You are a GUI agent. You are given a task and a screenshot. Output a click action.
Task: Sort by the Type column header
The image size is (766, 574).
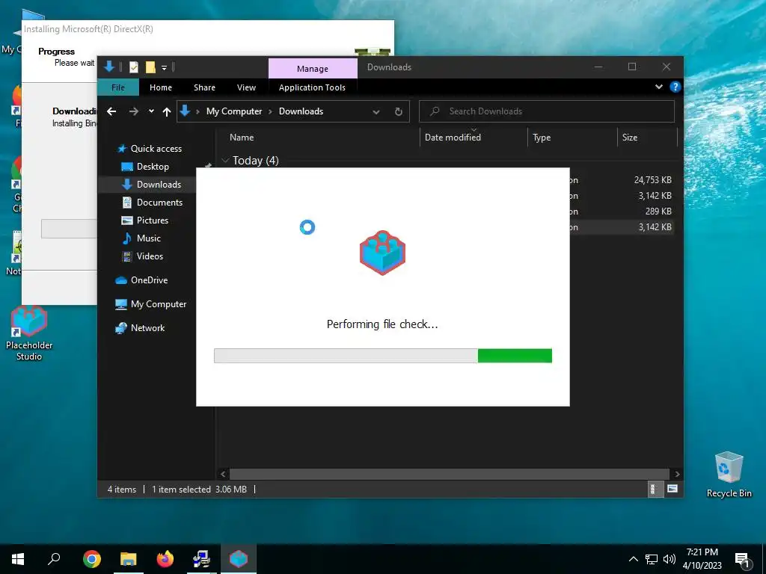[x=572, y=138]
